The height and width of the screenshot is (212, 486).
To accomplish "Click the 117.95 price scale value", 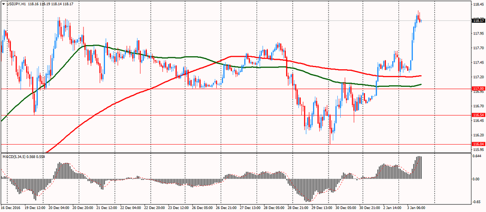I will [x=478, y=33].
